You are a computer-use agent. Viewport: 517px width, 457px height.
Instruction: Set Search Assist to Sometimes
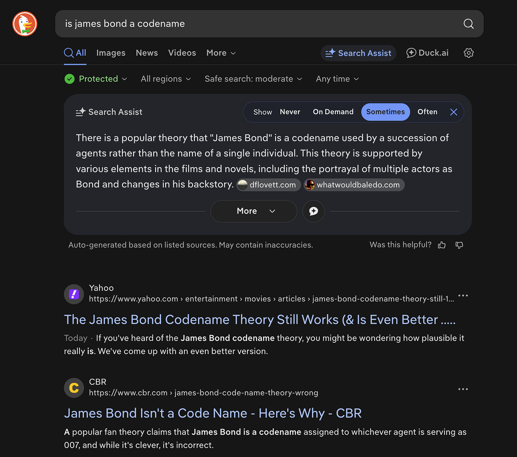click(x=385, y=112)
